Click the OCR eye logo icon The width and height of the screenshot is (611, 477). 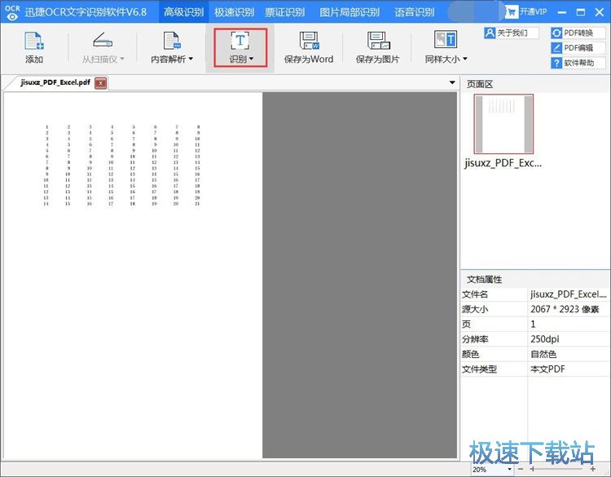click(12, 12)
